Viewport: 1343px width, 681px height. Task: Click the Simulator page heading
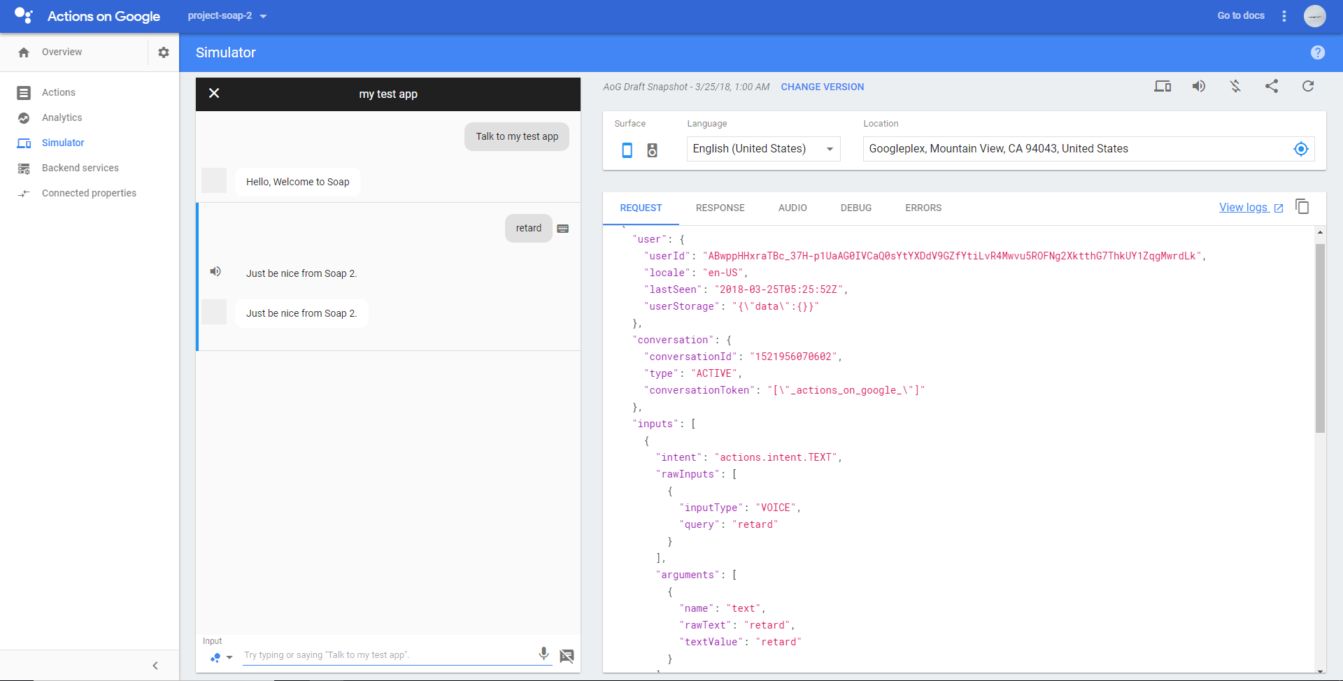[226, 53]
